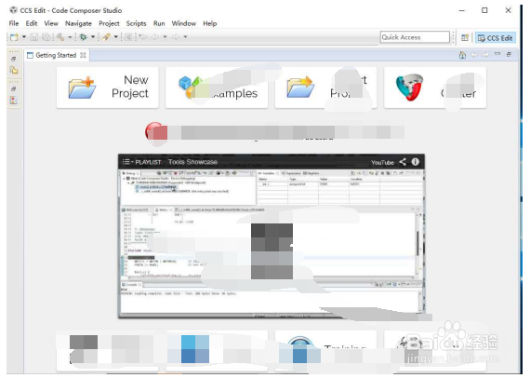Click the Build hammer icon
Viewport: 530px width, 378px height.
click(60, 37)
